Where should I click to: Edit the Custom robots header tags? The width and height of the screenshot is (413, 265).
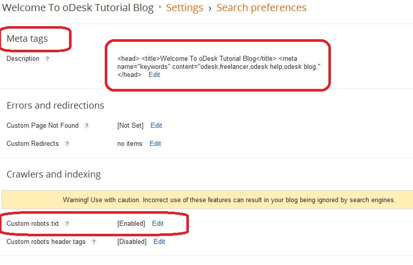pyautogui.click(x=159, y=241)
